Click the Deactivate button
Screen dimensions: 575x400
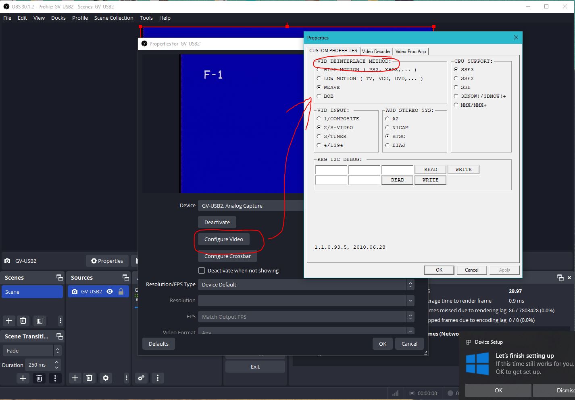(x=217, y=222)
